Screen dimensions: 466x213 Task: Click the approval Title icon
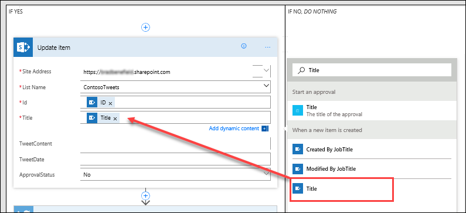(297, 110)
